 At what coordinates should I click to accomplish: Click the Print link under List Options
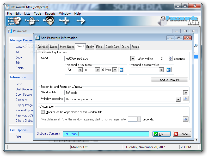pos(18,137)
